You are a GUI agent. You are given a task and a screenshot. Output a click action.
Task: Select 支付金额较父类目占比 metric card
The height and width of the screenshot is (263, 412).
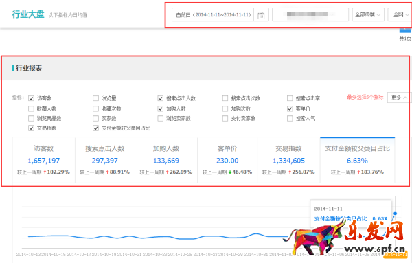point(357,160)
